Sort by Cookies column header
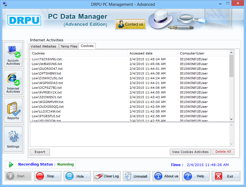246x187 pixels. tap(79, 53)
